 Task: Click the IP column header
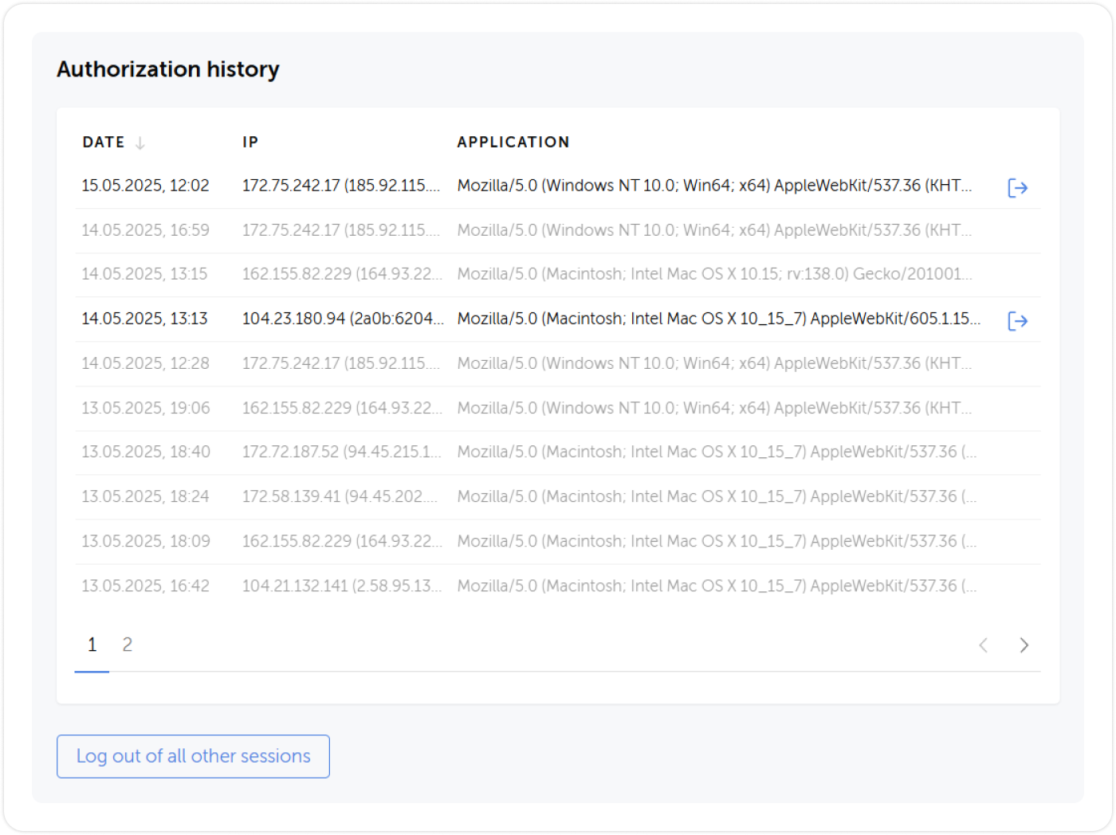250,142
